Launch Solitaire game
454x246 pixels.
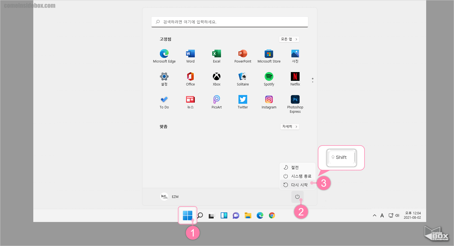coord(243,79)
